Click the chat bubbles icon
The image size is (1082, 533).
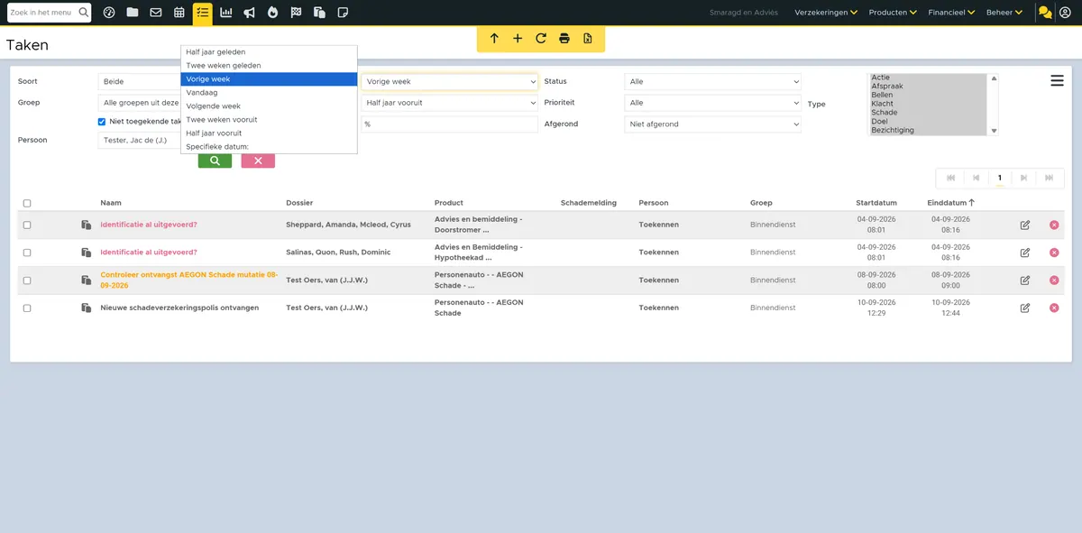point(1045,13)
